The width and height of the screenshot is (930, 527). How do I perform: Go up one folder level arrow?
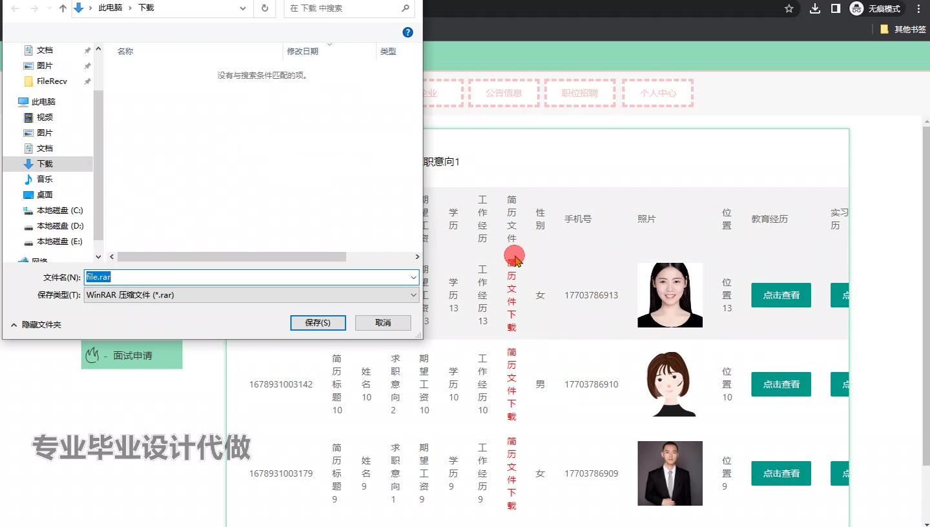(x=63, y=8)
